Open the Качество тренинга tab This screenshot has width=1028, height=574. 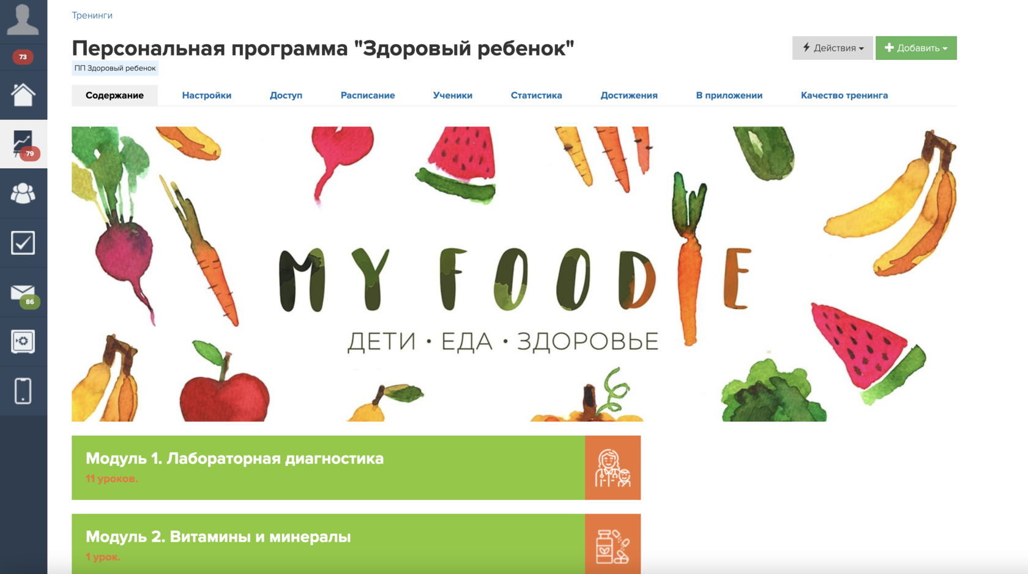pyautogui.click(x=844, y=95)
